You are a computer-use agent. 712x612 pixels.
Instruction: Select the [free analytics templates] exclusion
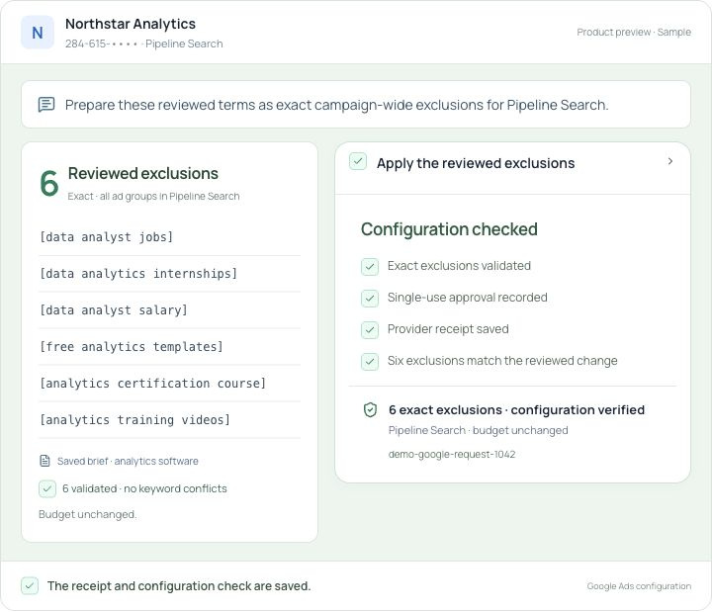(169, 347)
